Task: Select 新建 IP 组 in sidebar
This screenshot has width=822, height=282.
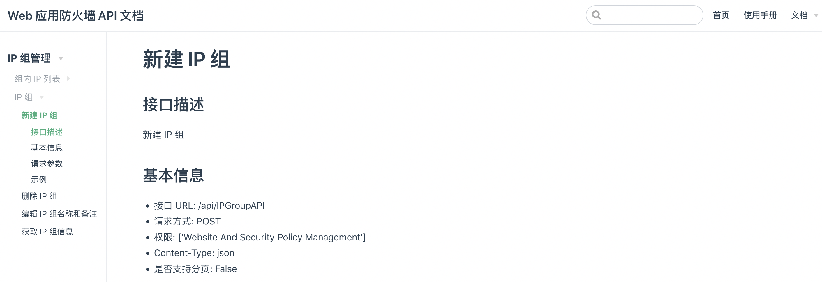Action: [x=39, y=115]
